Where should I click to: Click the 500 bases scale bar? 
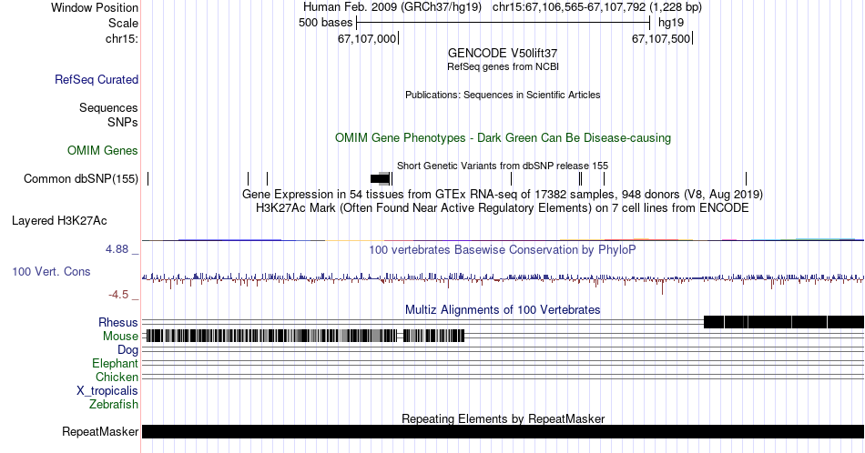(x=504, y=23)
